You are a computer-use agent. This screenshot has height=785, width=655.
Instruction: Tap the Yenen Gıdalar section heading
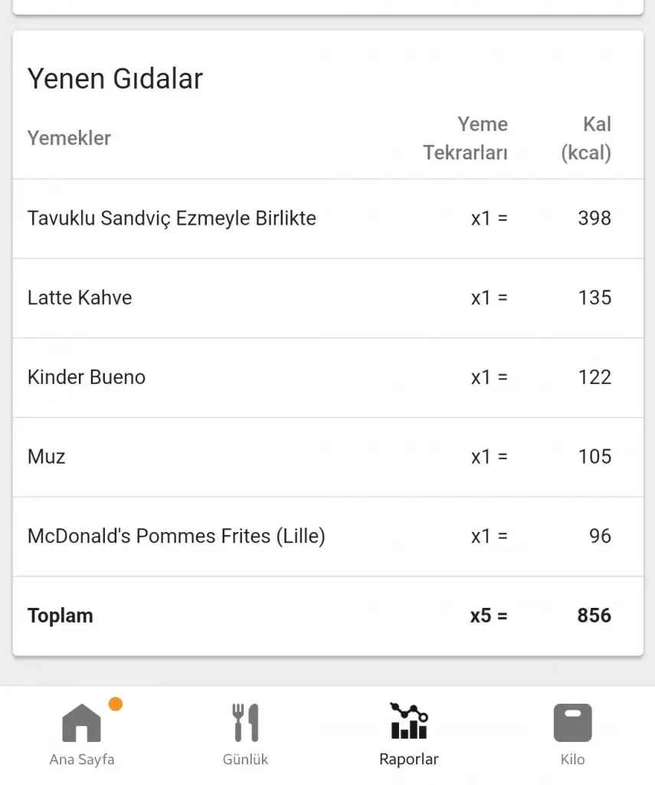[x=115, y=79]
